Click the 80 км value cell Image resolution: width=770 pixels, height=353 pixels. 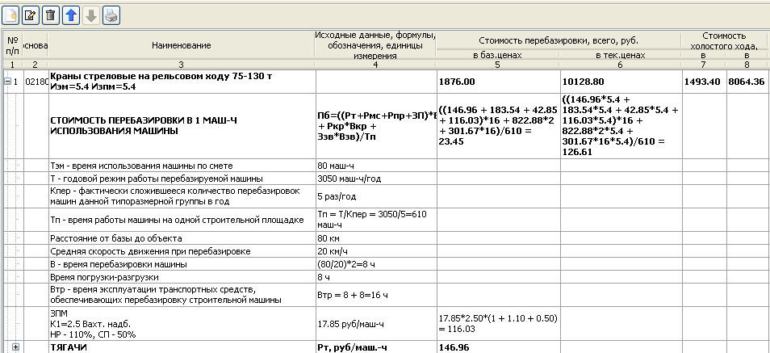pyautogui.click(x=376, y=238)
